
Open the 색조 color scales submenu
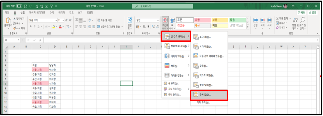176,66
